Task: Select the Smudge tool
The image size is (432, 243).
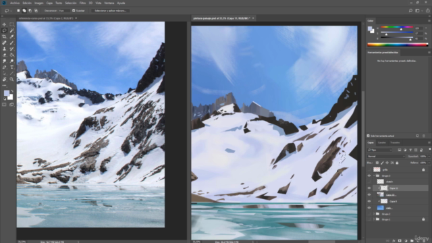Action: coord(5,61)
